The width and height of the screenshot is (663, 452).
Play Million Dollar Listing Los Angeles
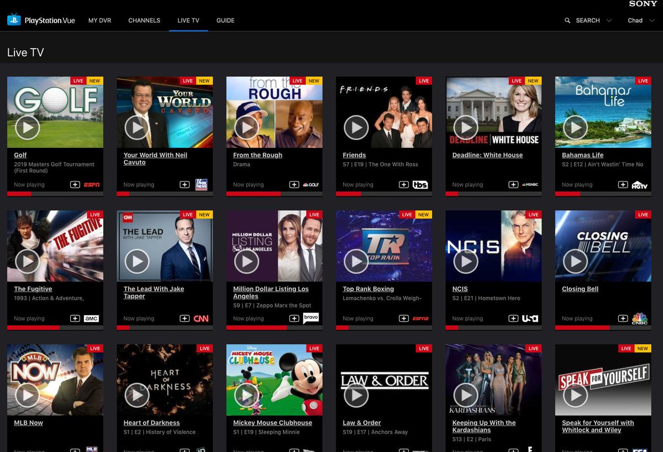point(246,261)
